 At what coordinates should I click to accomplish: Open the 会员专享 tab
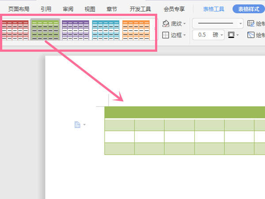(174, 9)
